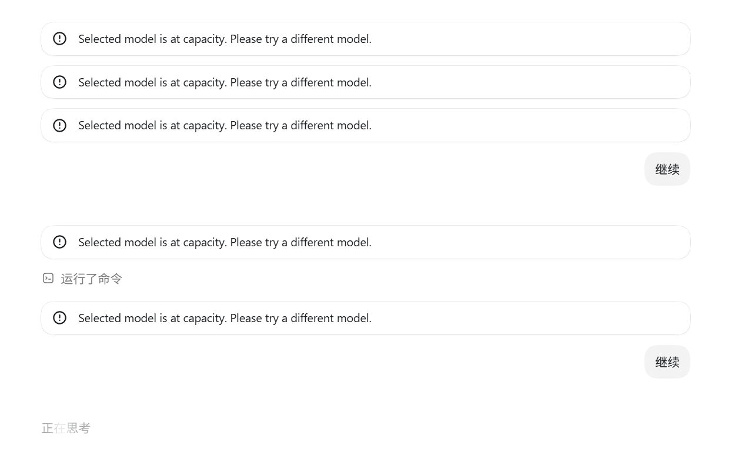Click the warning icon in the topmost capacity error

coord(59,39)
